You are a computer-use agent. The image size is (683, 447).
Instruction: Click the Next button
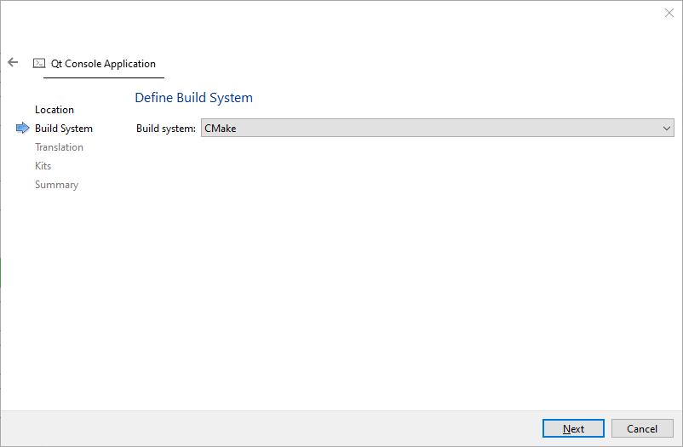point(573,429)
